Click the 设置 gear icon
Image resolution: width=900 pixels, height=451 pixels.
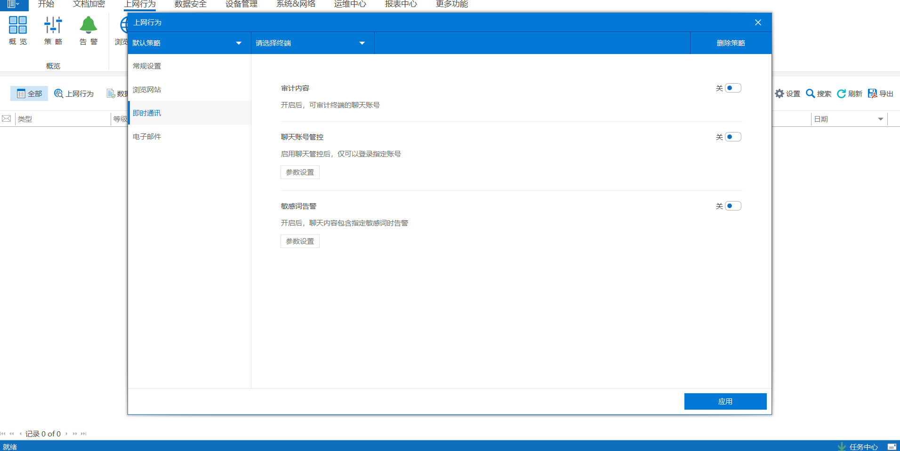[779, 93]
